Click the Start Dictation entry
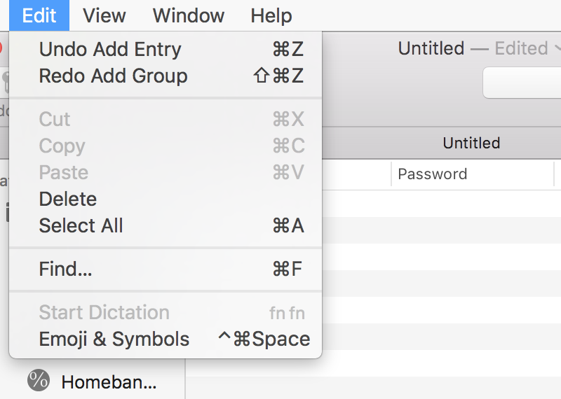This screenshot has height=399, width=561. (165, 313)
